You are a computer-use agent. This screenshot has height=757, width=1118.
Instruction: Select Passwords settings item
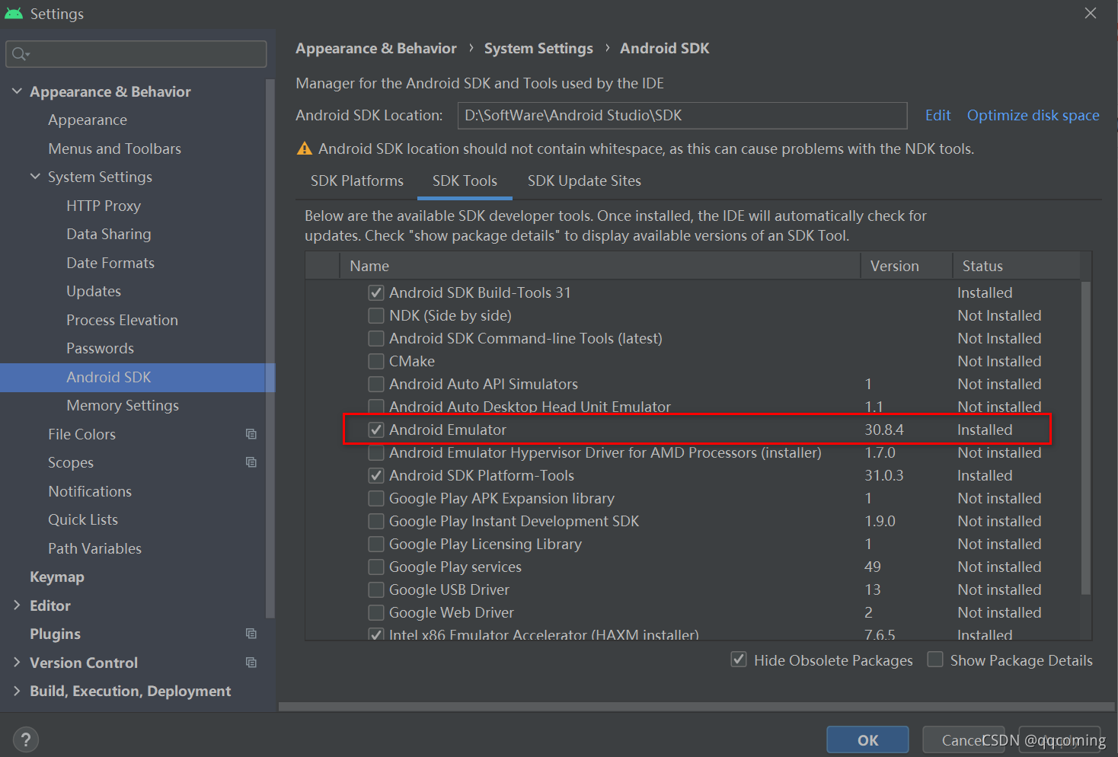100,348
